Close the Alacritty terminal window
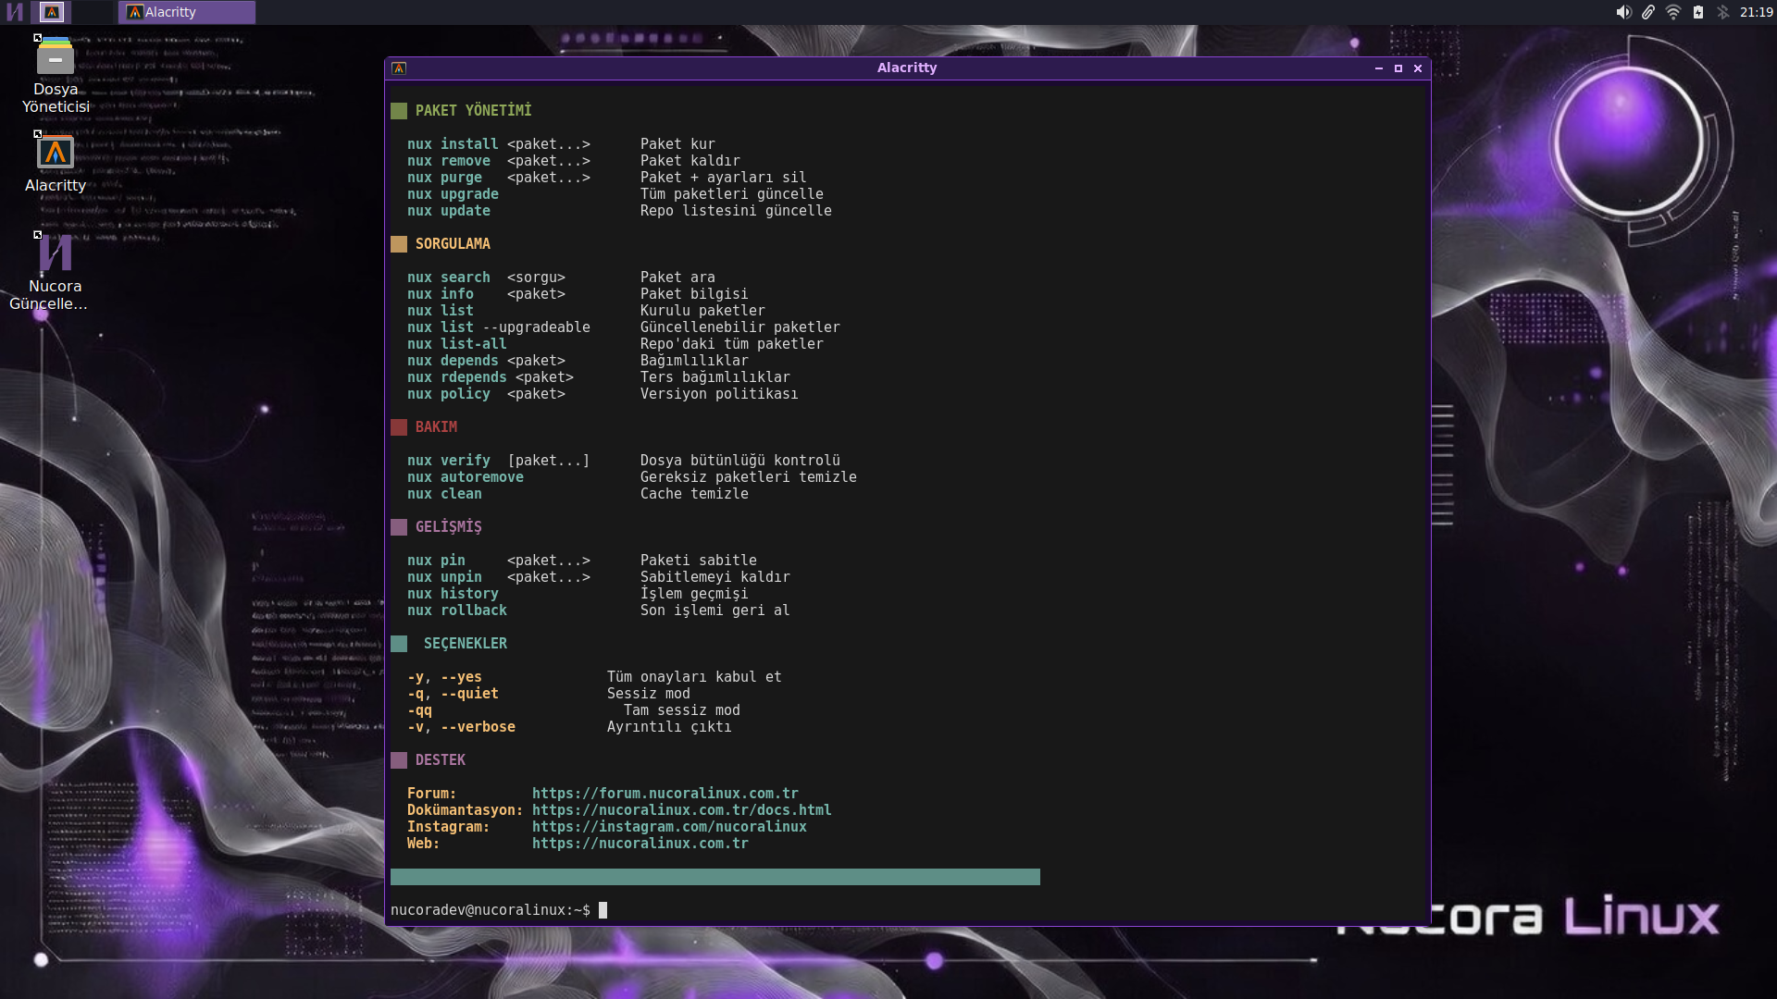This screenshot has width=1777, height=999. pos(1418,68)
